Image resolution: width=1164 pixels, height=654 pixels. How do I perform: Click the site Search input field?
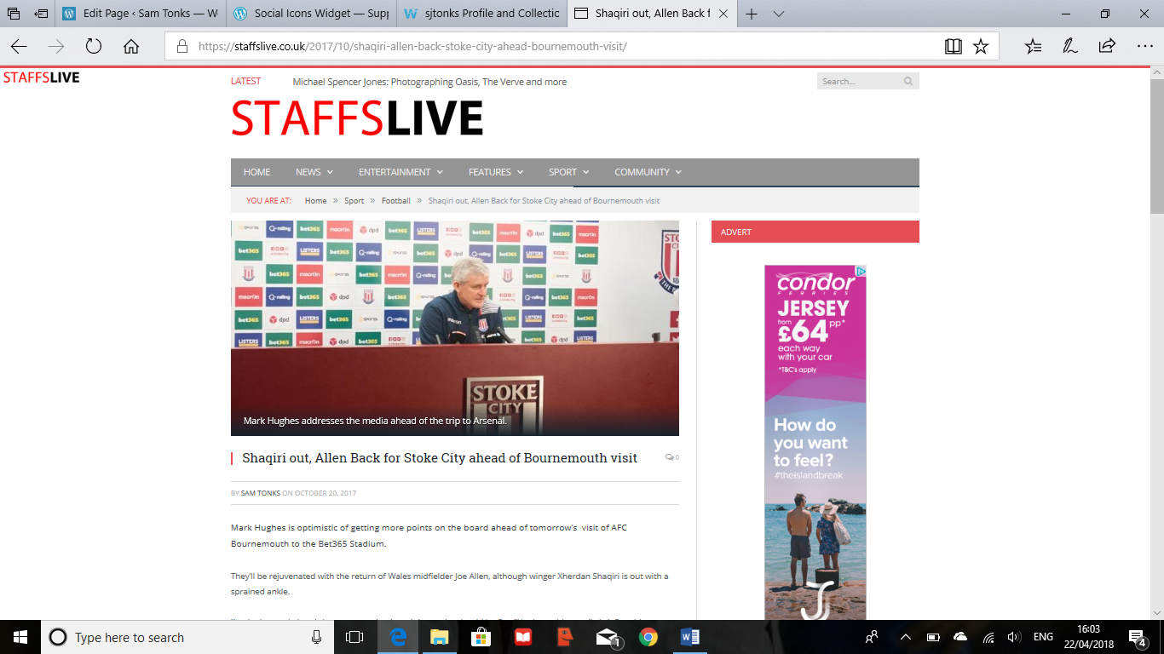tap(859, 82)
